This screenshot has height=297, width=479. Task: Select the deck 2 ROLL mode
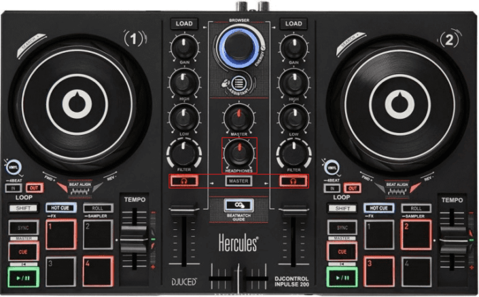416,209
